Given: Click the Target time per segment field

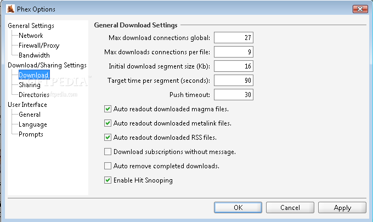Looking at the screenshot, I should [234, 81].
